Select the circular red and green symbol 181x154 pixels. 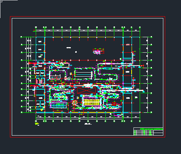(x=75, y=102)
